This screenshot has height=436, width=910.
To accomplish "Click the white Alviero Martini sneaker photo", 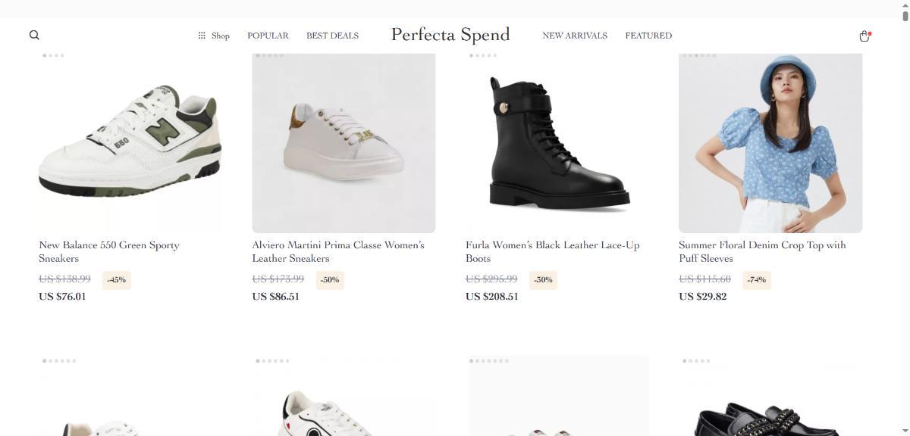I will tap(344, 142).
